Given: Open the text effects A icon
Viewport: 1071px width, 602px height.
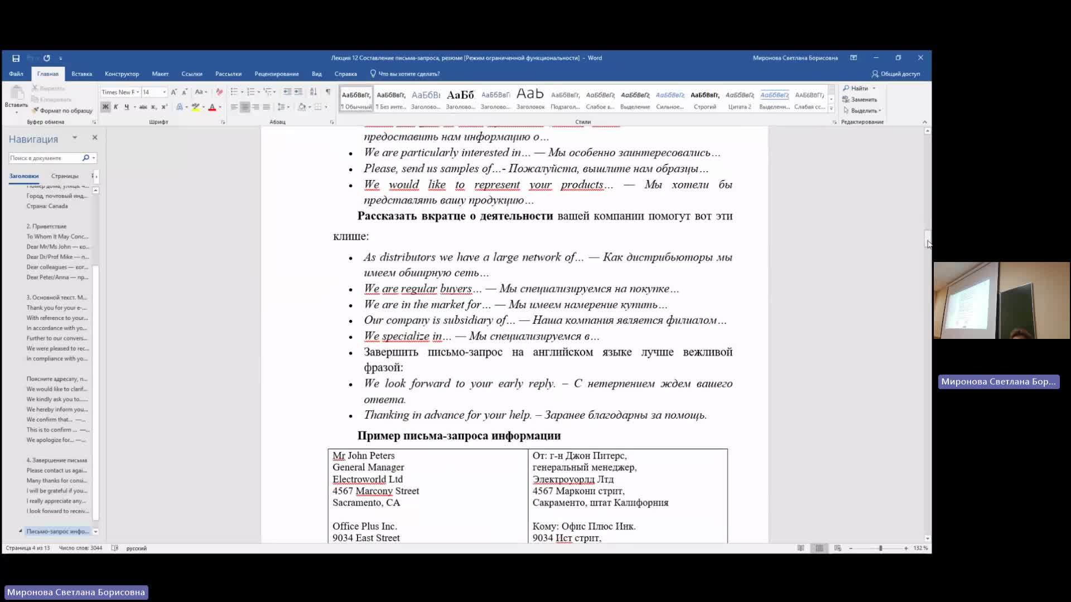Looking at the screenshot, I should (x=180, y=107).
